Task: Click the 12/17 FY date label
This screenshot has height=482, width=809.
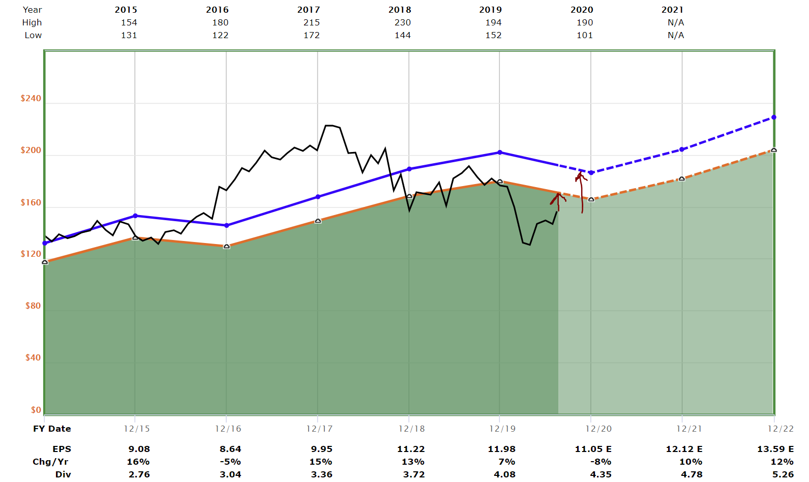Action: 319,429
